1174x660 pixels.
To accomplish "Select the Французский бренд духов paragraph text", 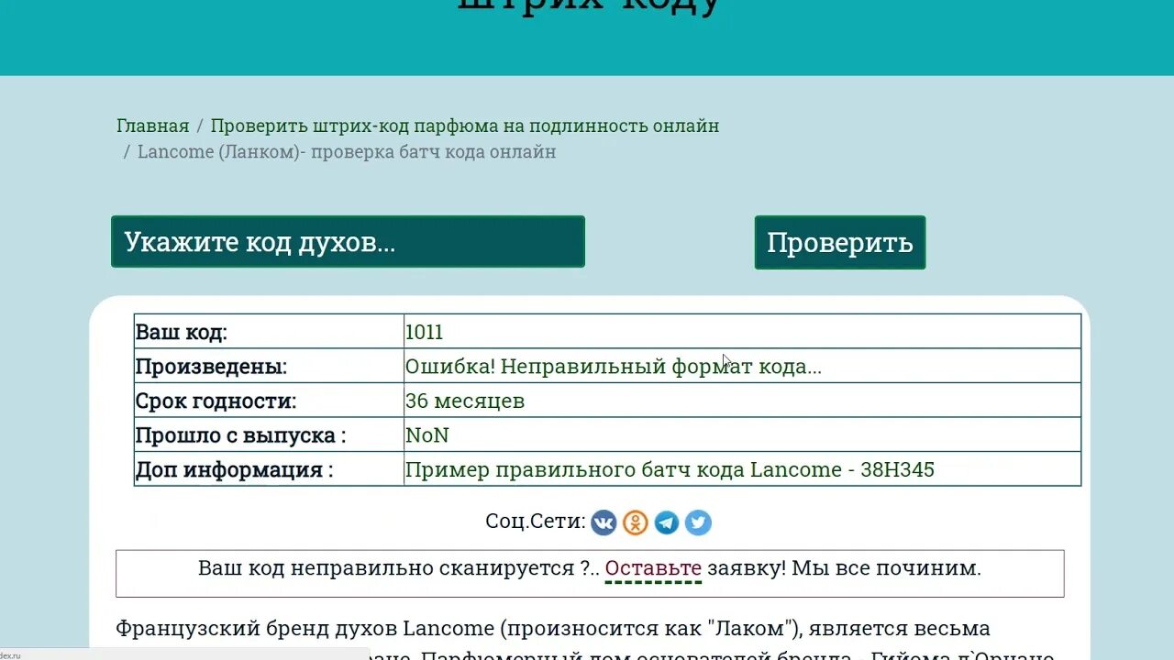I will pos(585,640).
